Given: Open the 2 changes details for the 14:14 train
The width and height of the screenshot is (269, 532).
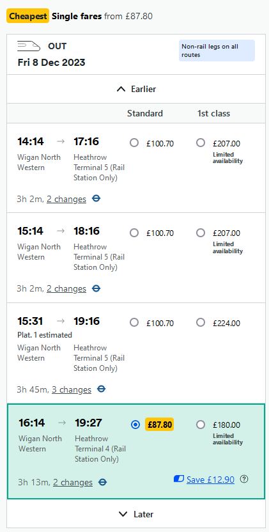Looking at the screenshot, I should coord(66,199).
